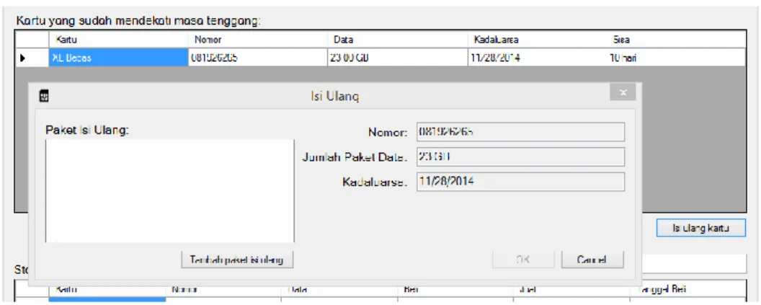Click the row selector arrow of XL Bebas row
The height and width of the screenshot is (305, 761).
click(x=32, y=58)
